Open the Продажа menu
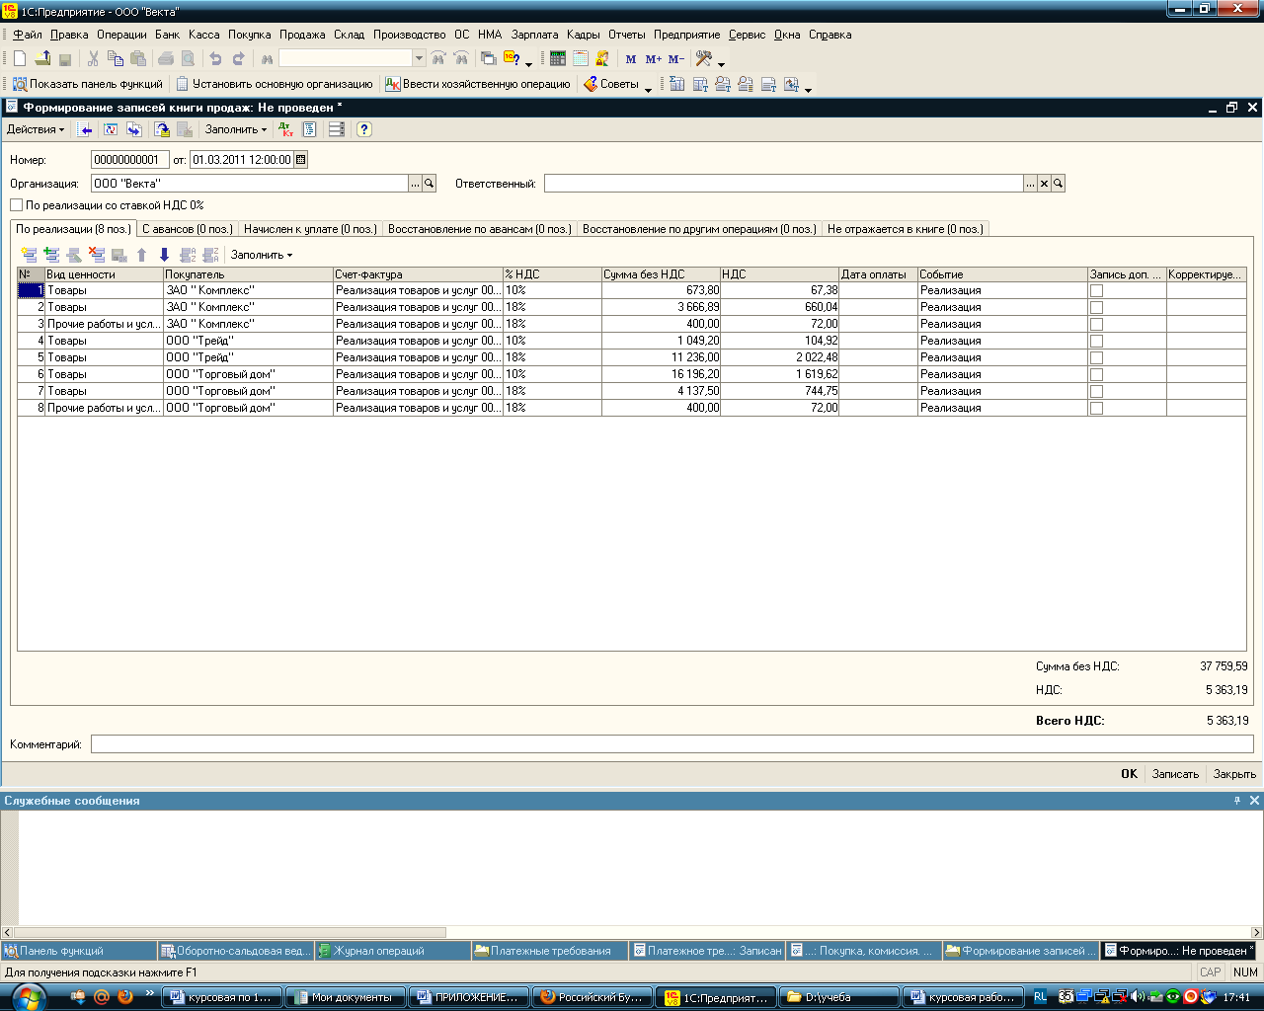The image size is (1264, 1011). [302, 35]
